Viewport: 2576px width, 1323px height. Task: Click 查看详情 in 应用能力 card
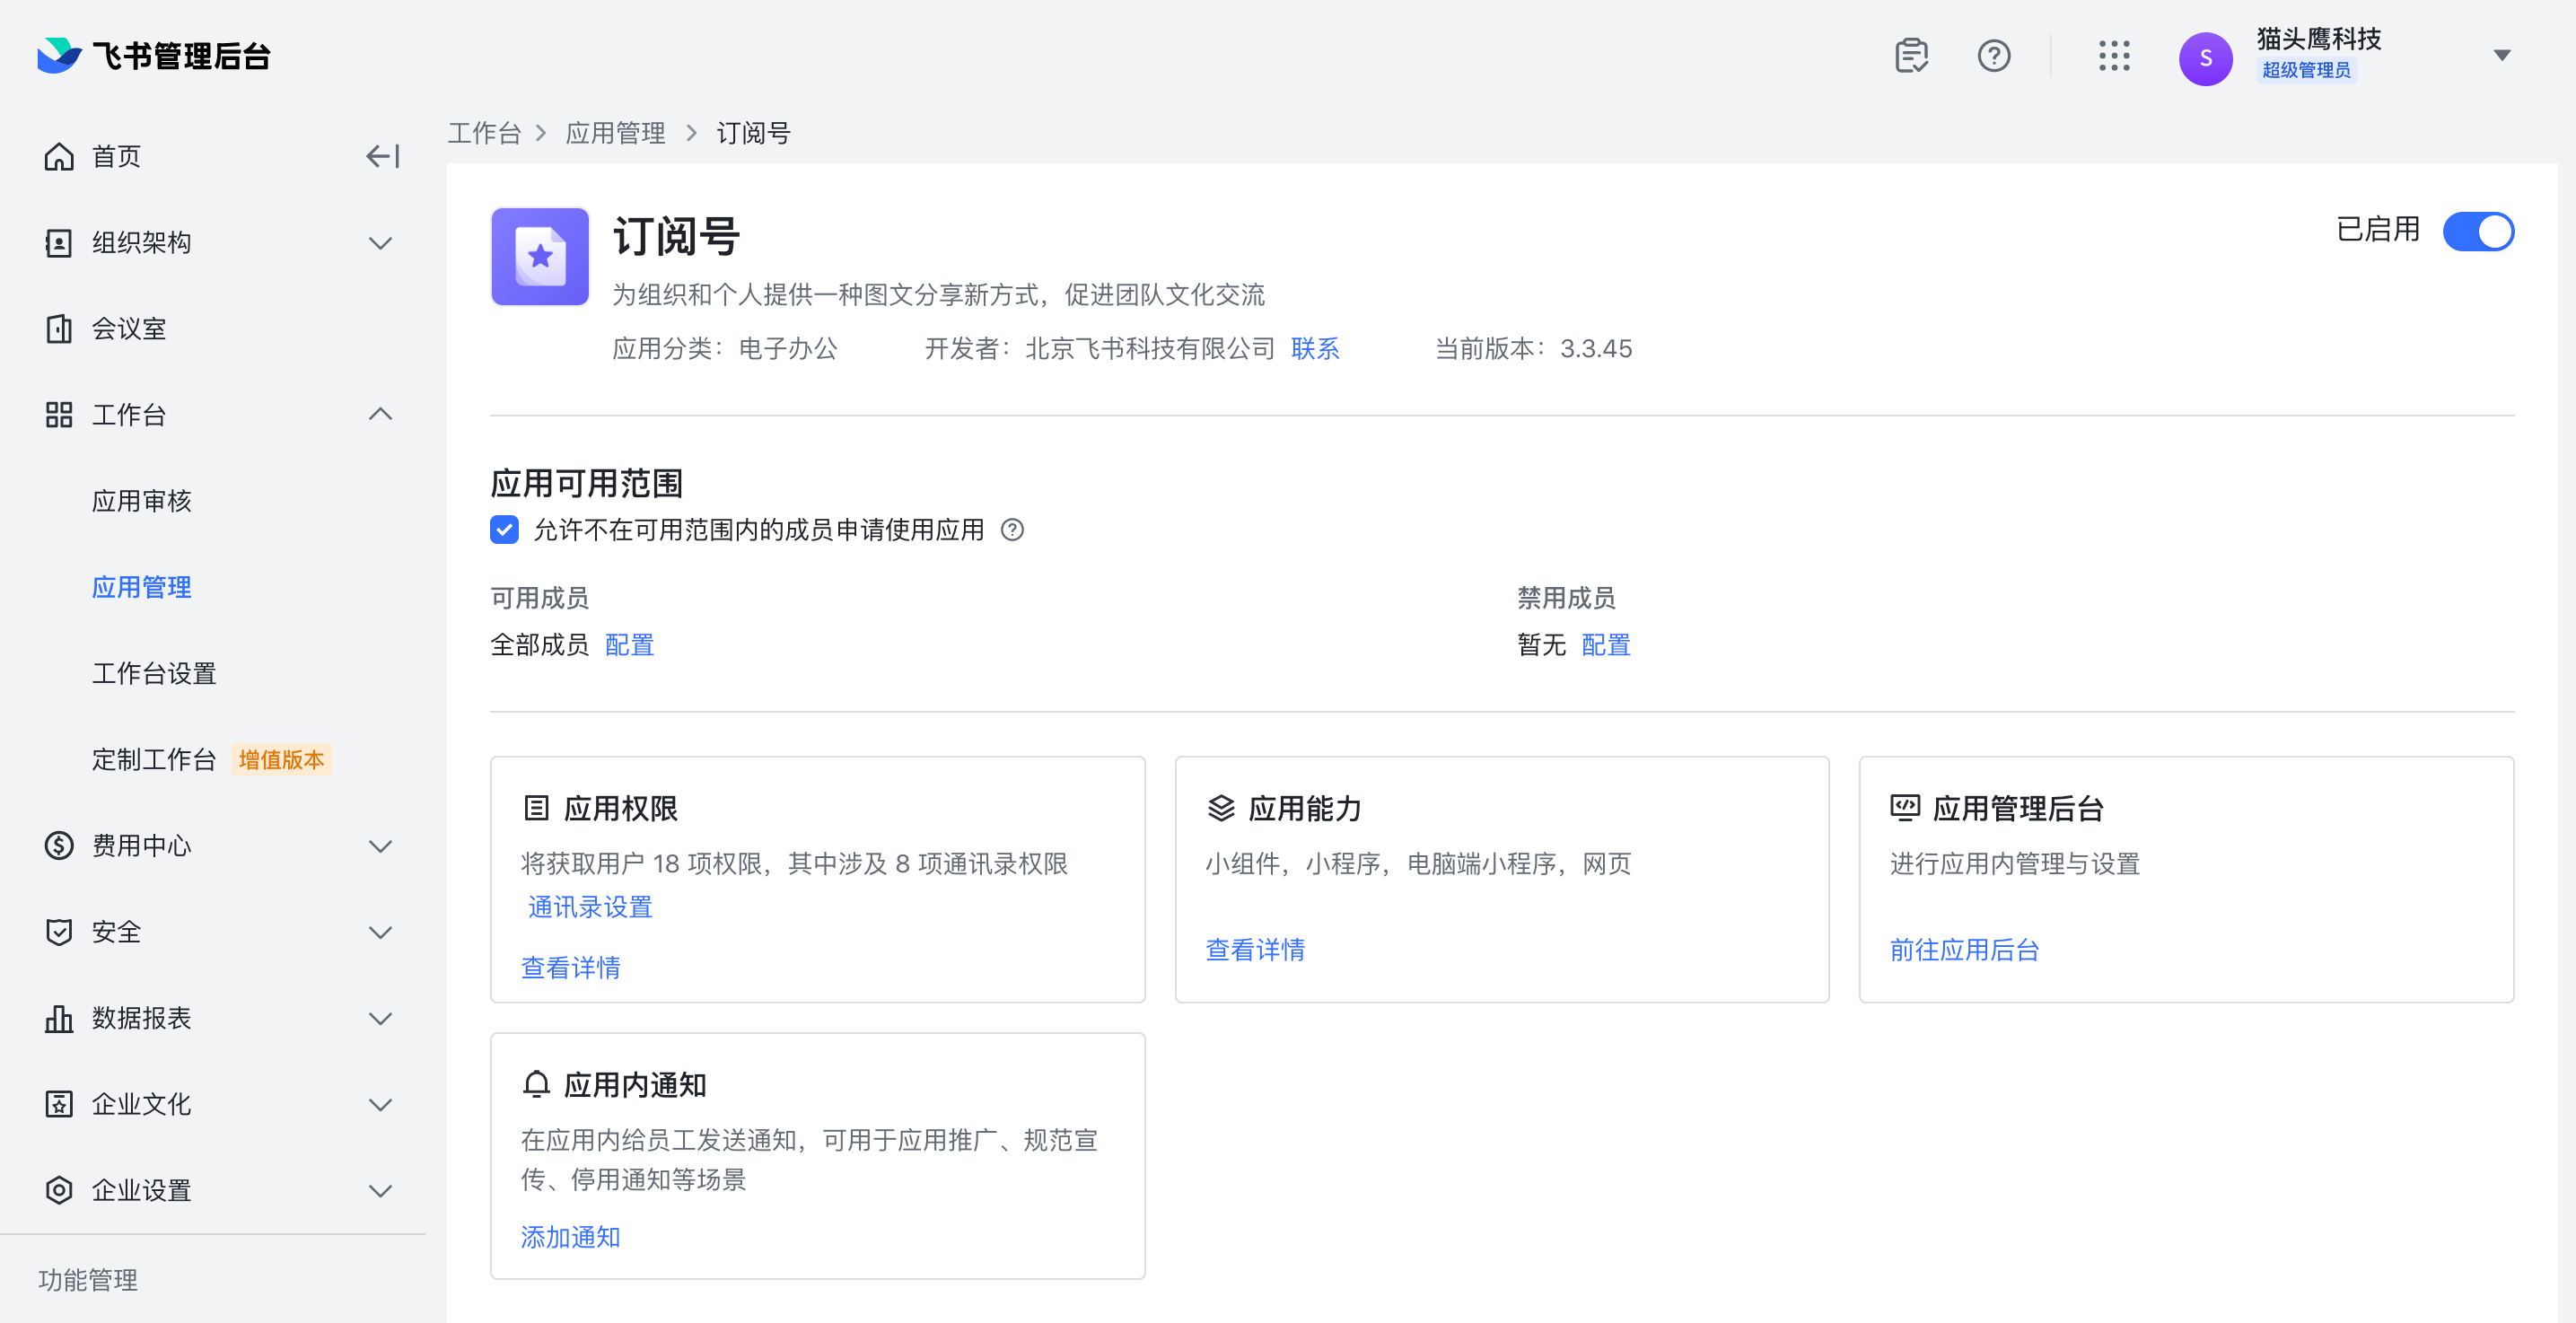point(1255,949)
